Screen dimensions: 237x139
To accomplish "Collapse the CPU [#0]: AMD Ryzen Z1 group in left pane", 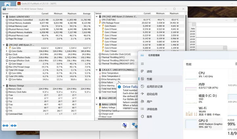I will [x=4, y=45].
